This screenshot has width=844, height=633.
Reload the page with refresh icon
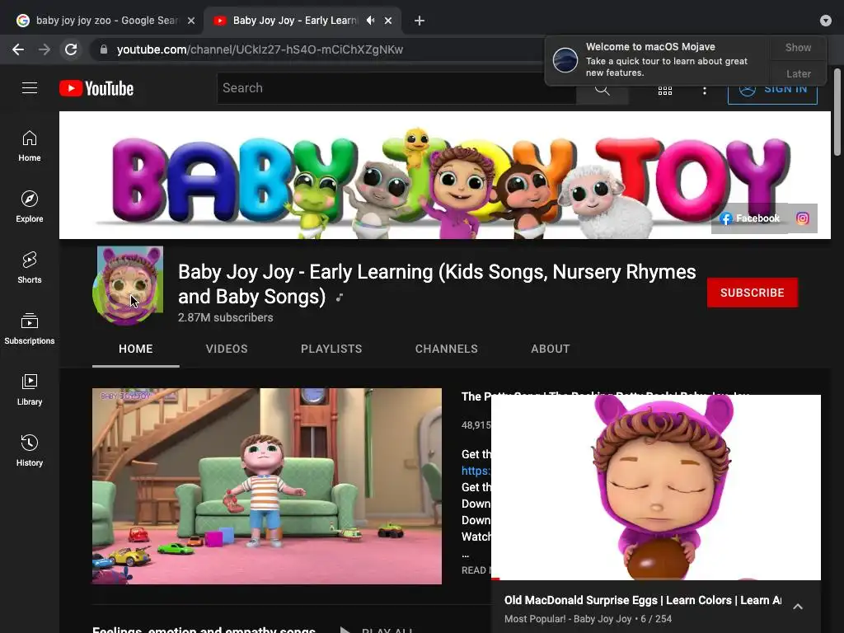[x=71, y=49]
